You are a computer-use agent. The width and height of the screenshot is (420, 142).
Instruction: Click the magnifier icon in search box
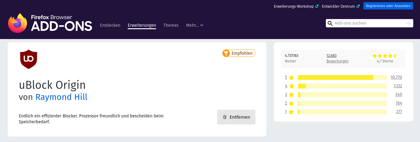coord(330,23)
